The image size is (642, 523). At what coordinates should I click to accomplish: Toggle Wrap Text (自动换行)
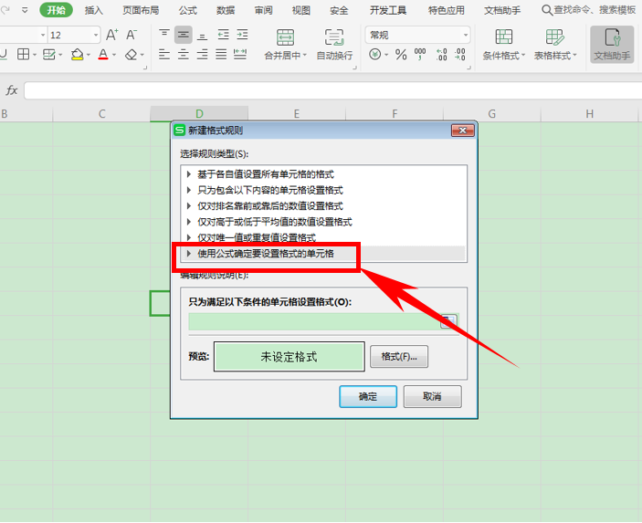pyautogui.click(x=334, y=45)
